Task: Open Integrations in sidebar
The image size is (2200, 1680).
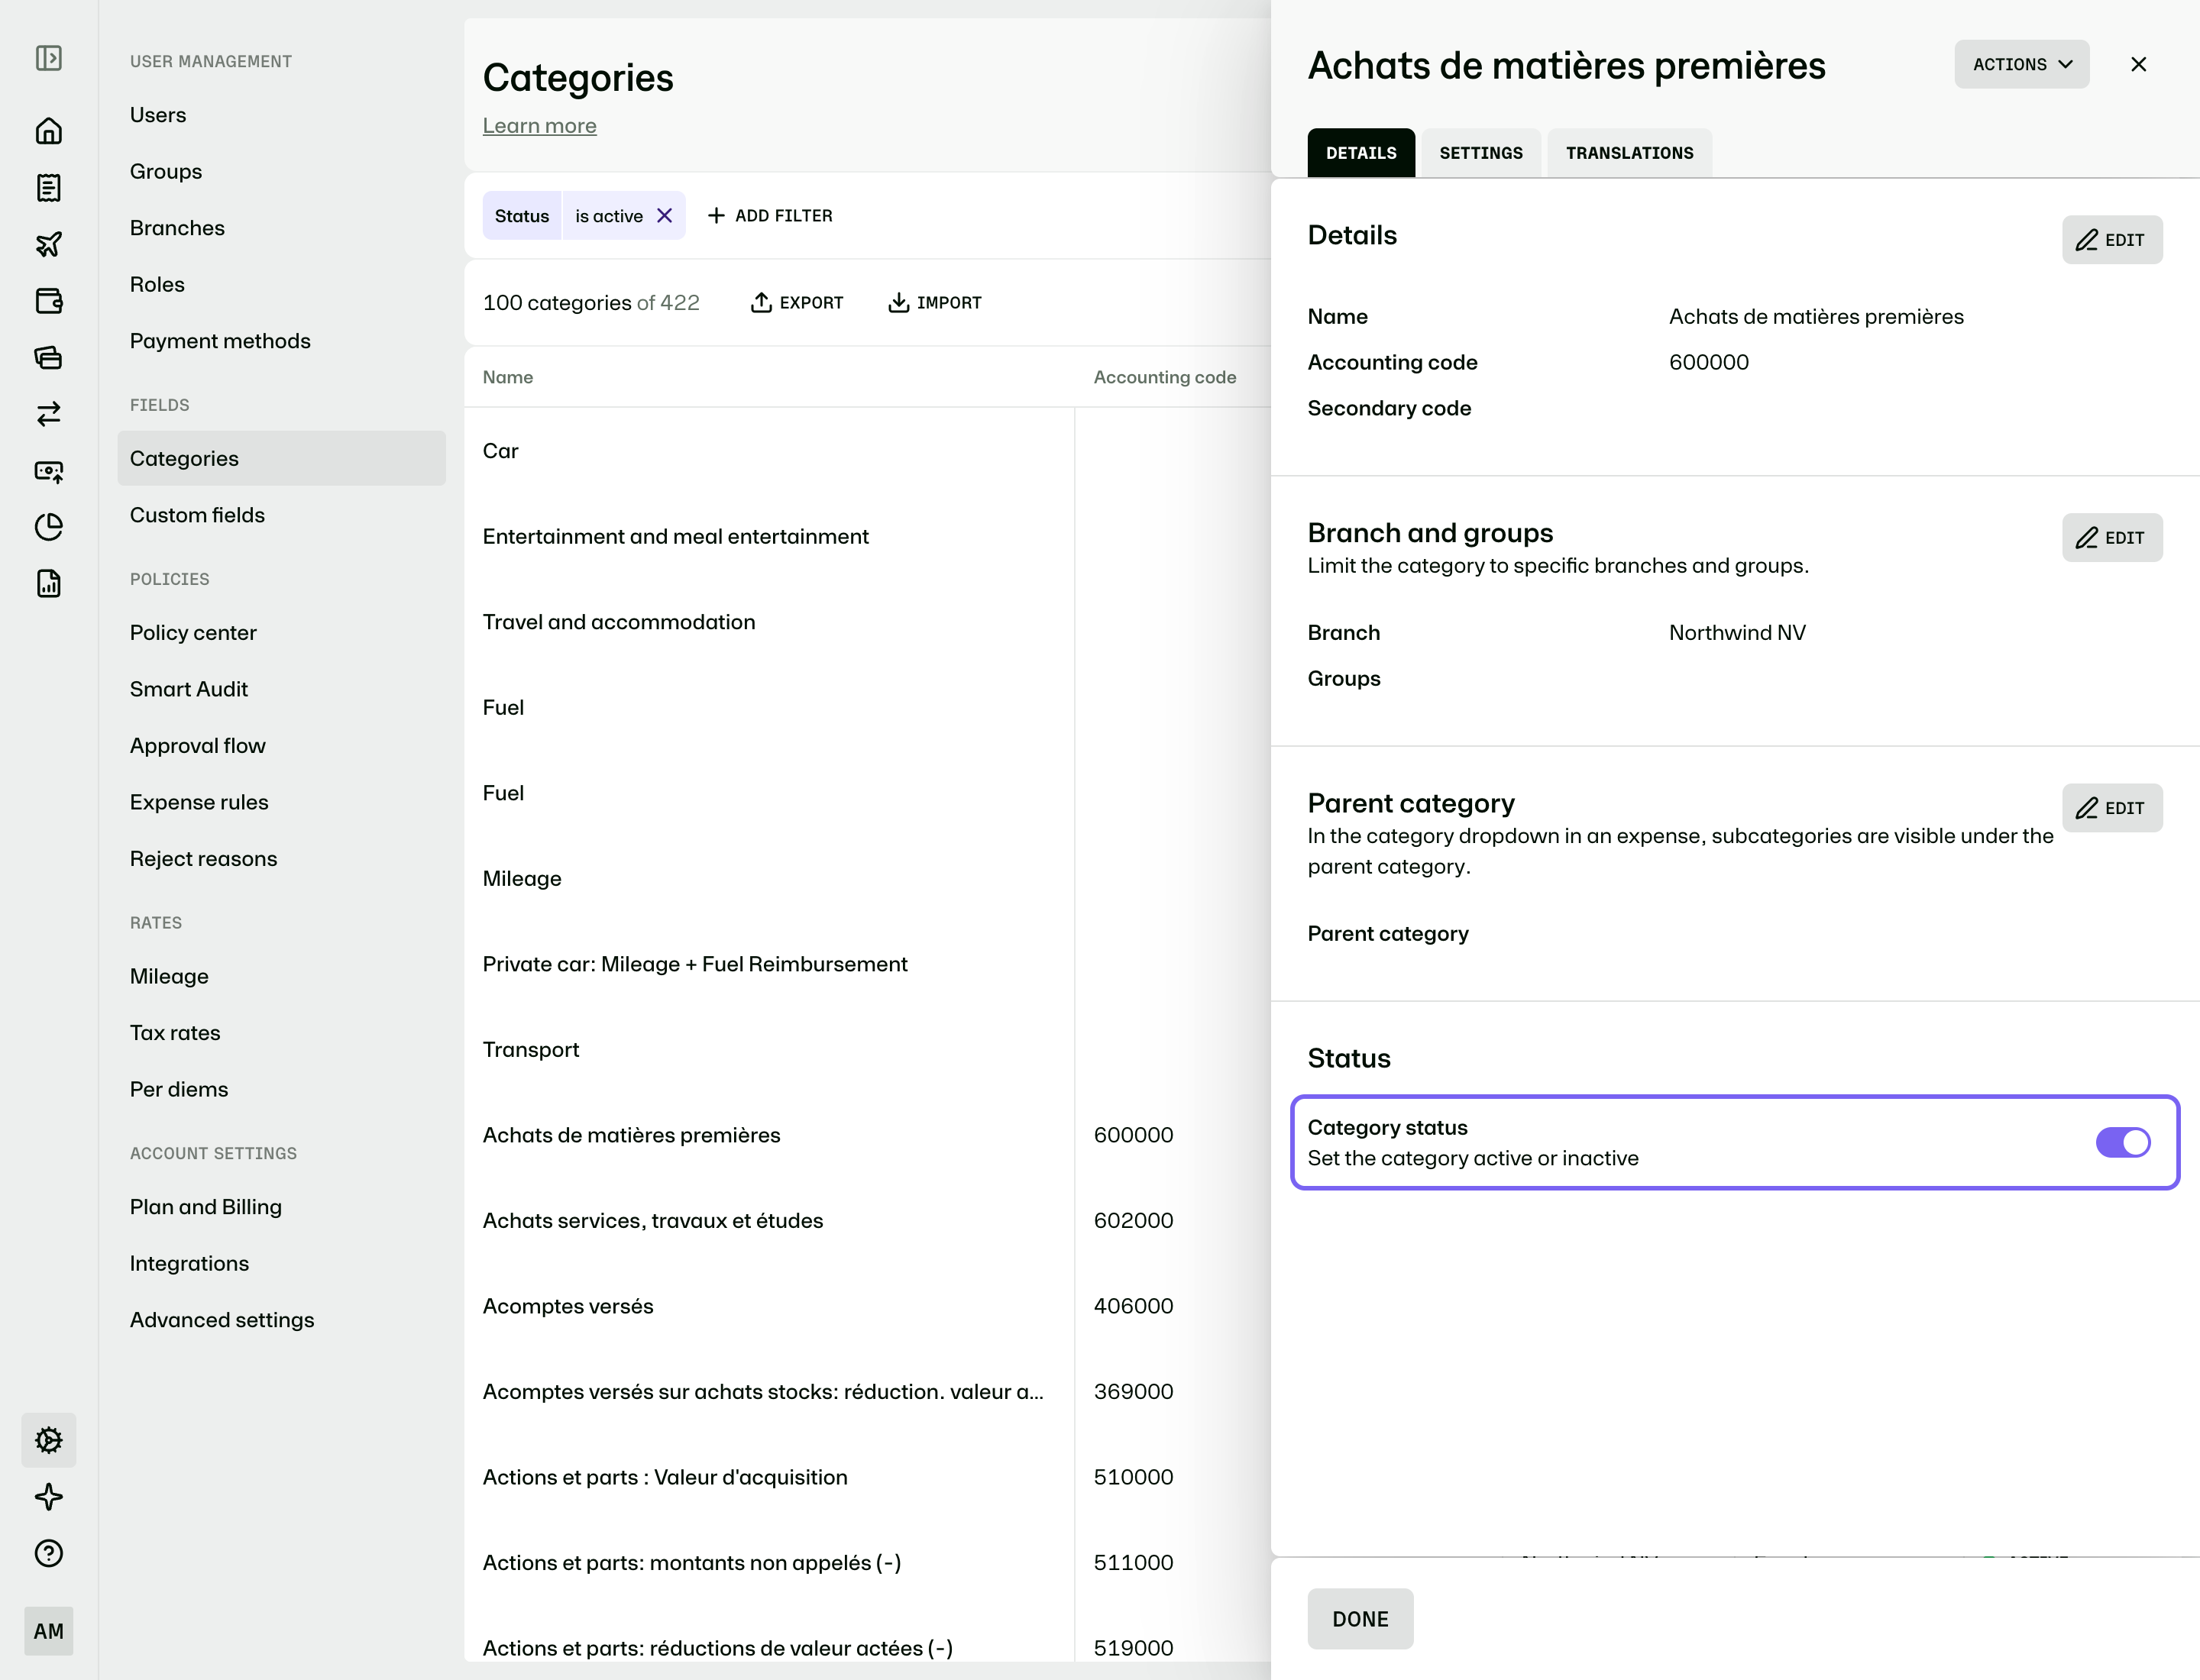Action: pos(281,1264)
